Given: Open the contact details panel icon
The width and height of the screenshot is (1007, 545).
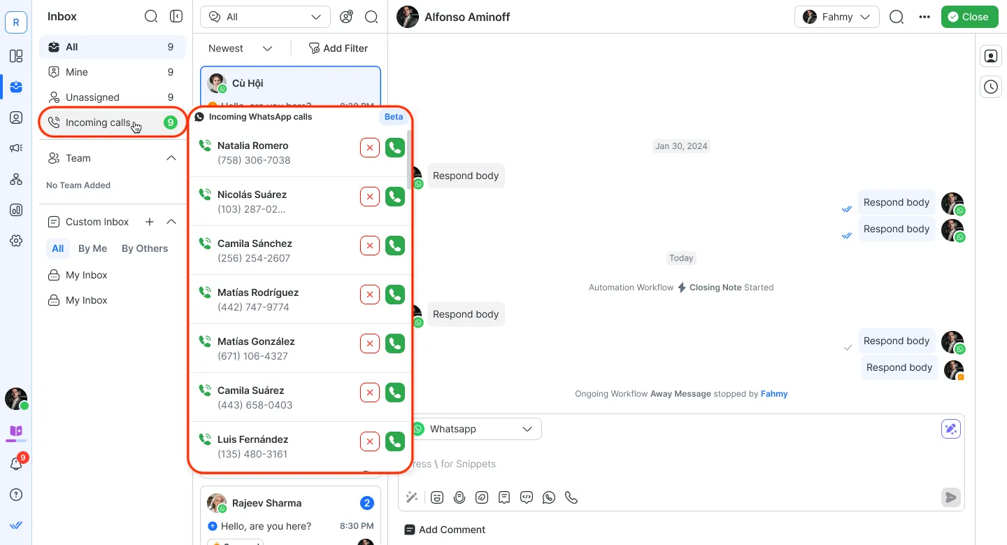Looking at the screenshot, I should click(991, 57).
